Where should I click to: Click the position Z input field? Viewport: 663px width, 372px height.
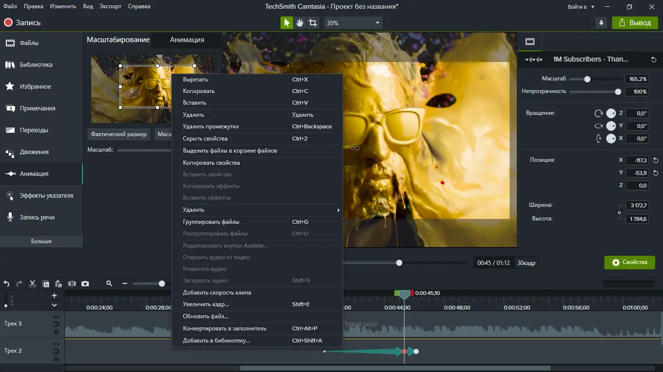pos(636,186)
